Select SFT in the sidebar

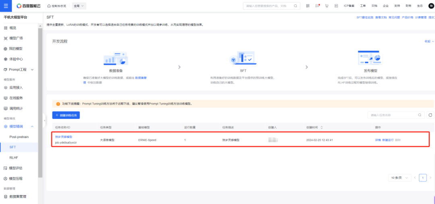pos(19,147)
